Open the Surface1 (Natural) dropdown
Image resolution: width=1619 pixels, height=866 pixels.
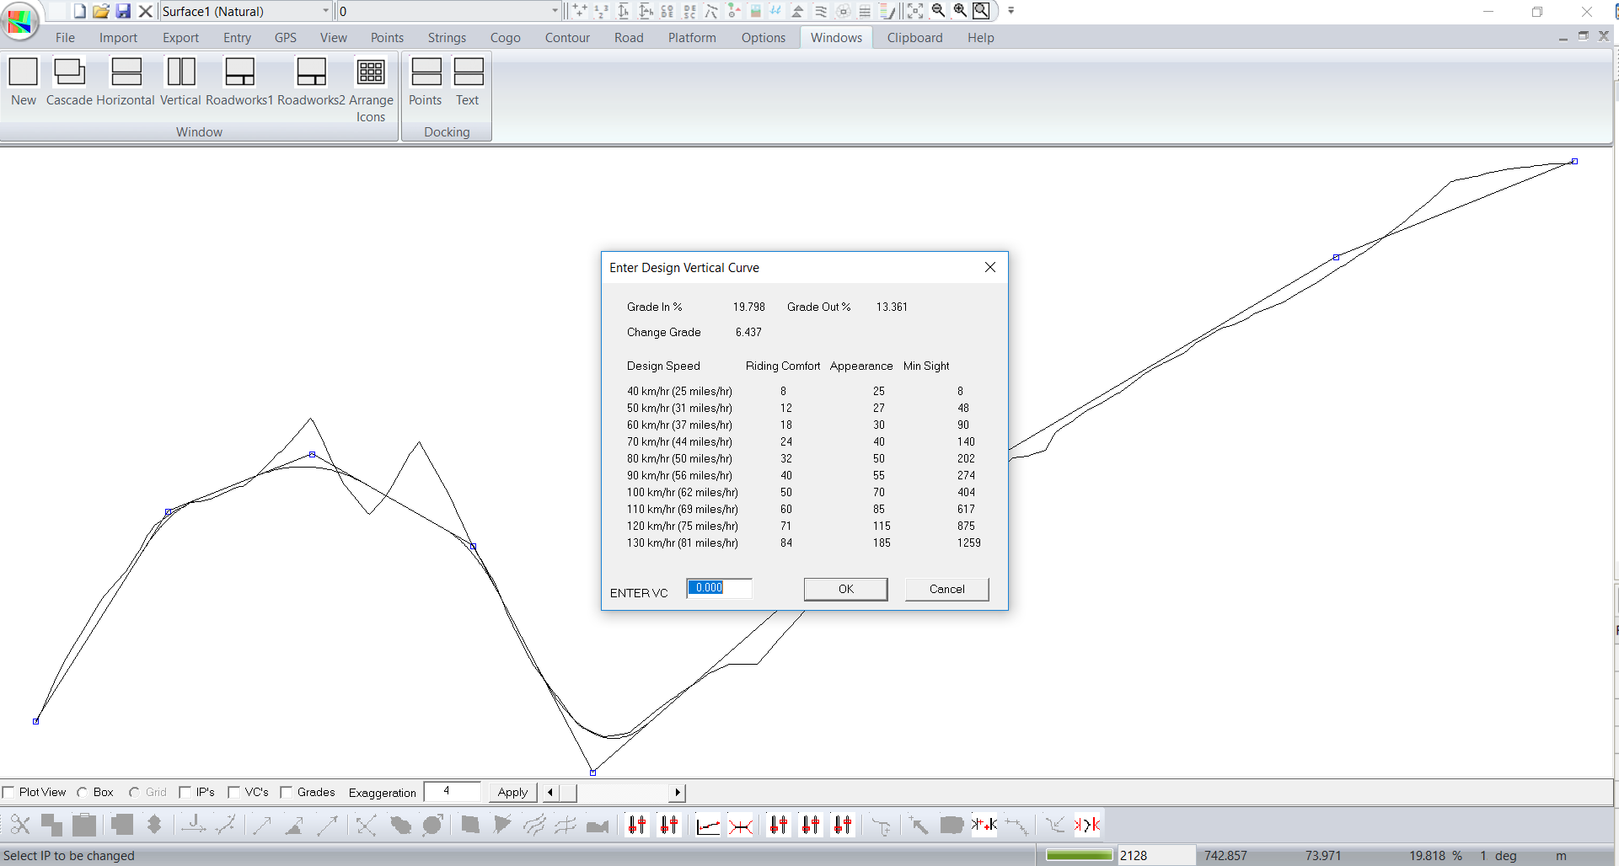pos(325,11)
